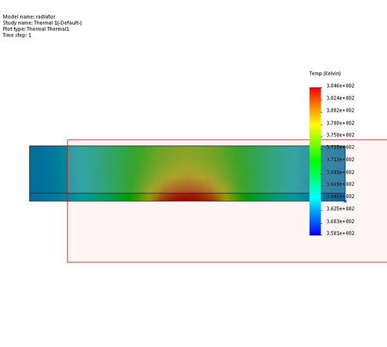Click the Model name: radiator label

point(29,17)
